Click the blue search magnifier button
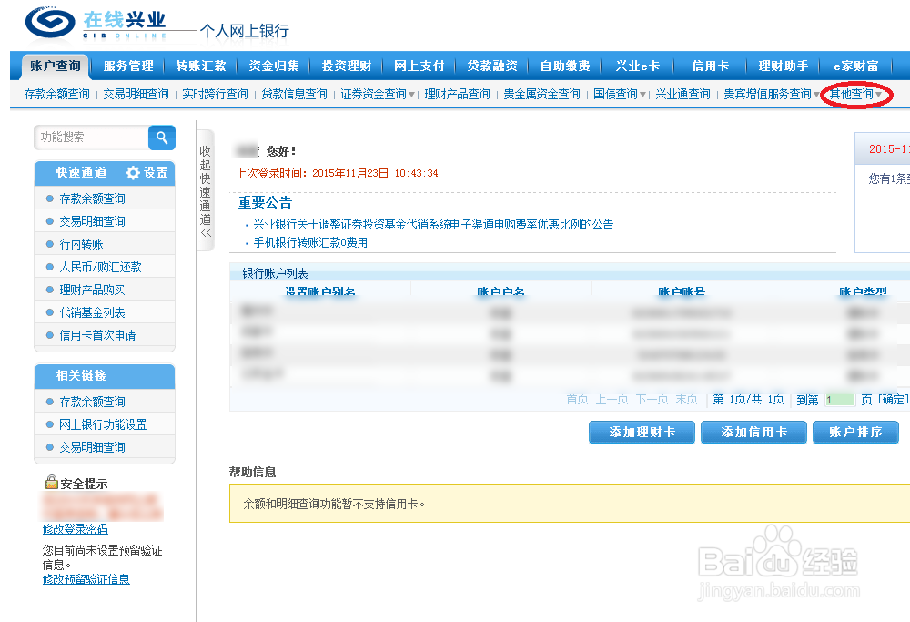Screen dimensions: 910x622 click(x=162, y=138)
